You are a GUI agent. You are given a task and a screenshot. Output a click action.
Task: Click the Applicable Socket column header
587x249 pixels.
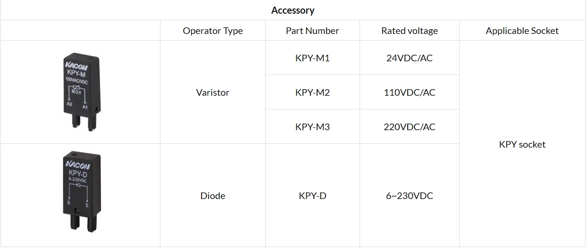click(522, 31)
